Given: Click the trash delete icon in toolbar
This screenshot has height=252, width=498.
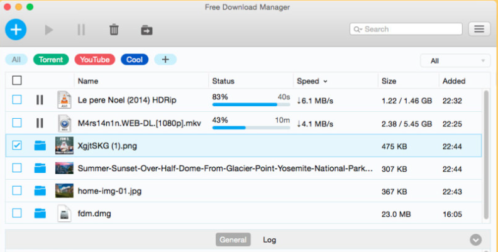Looking at the screenshot, I should (114, 30).
